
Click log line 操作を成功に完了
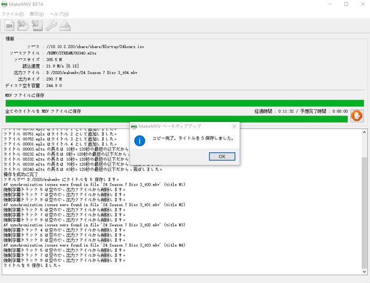[x=21, y=175]
